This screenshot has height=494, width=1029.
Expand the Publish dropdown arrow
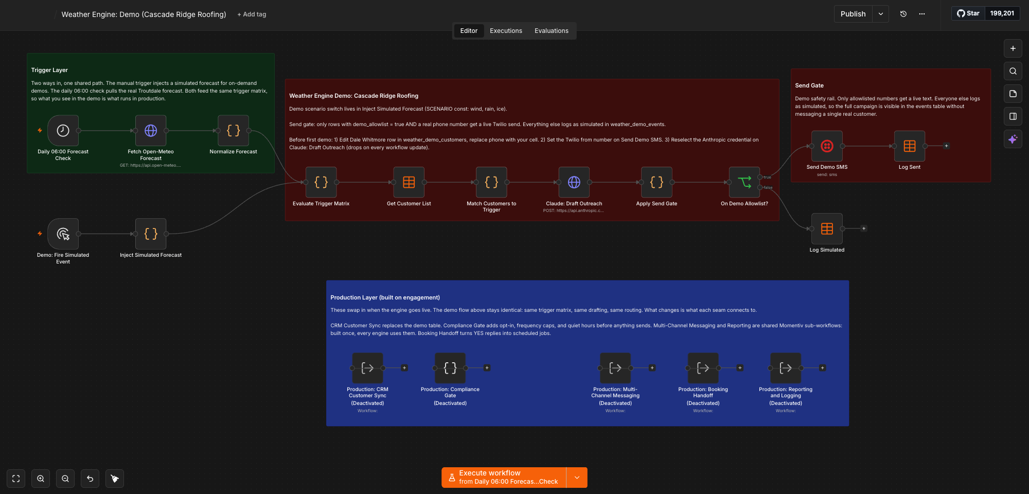881,14
